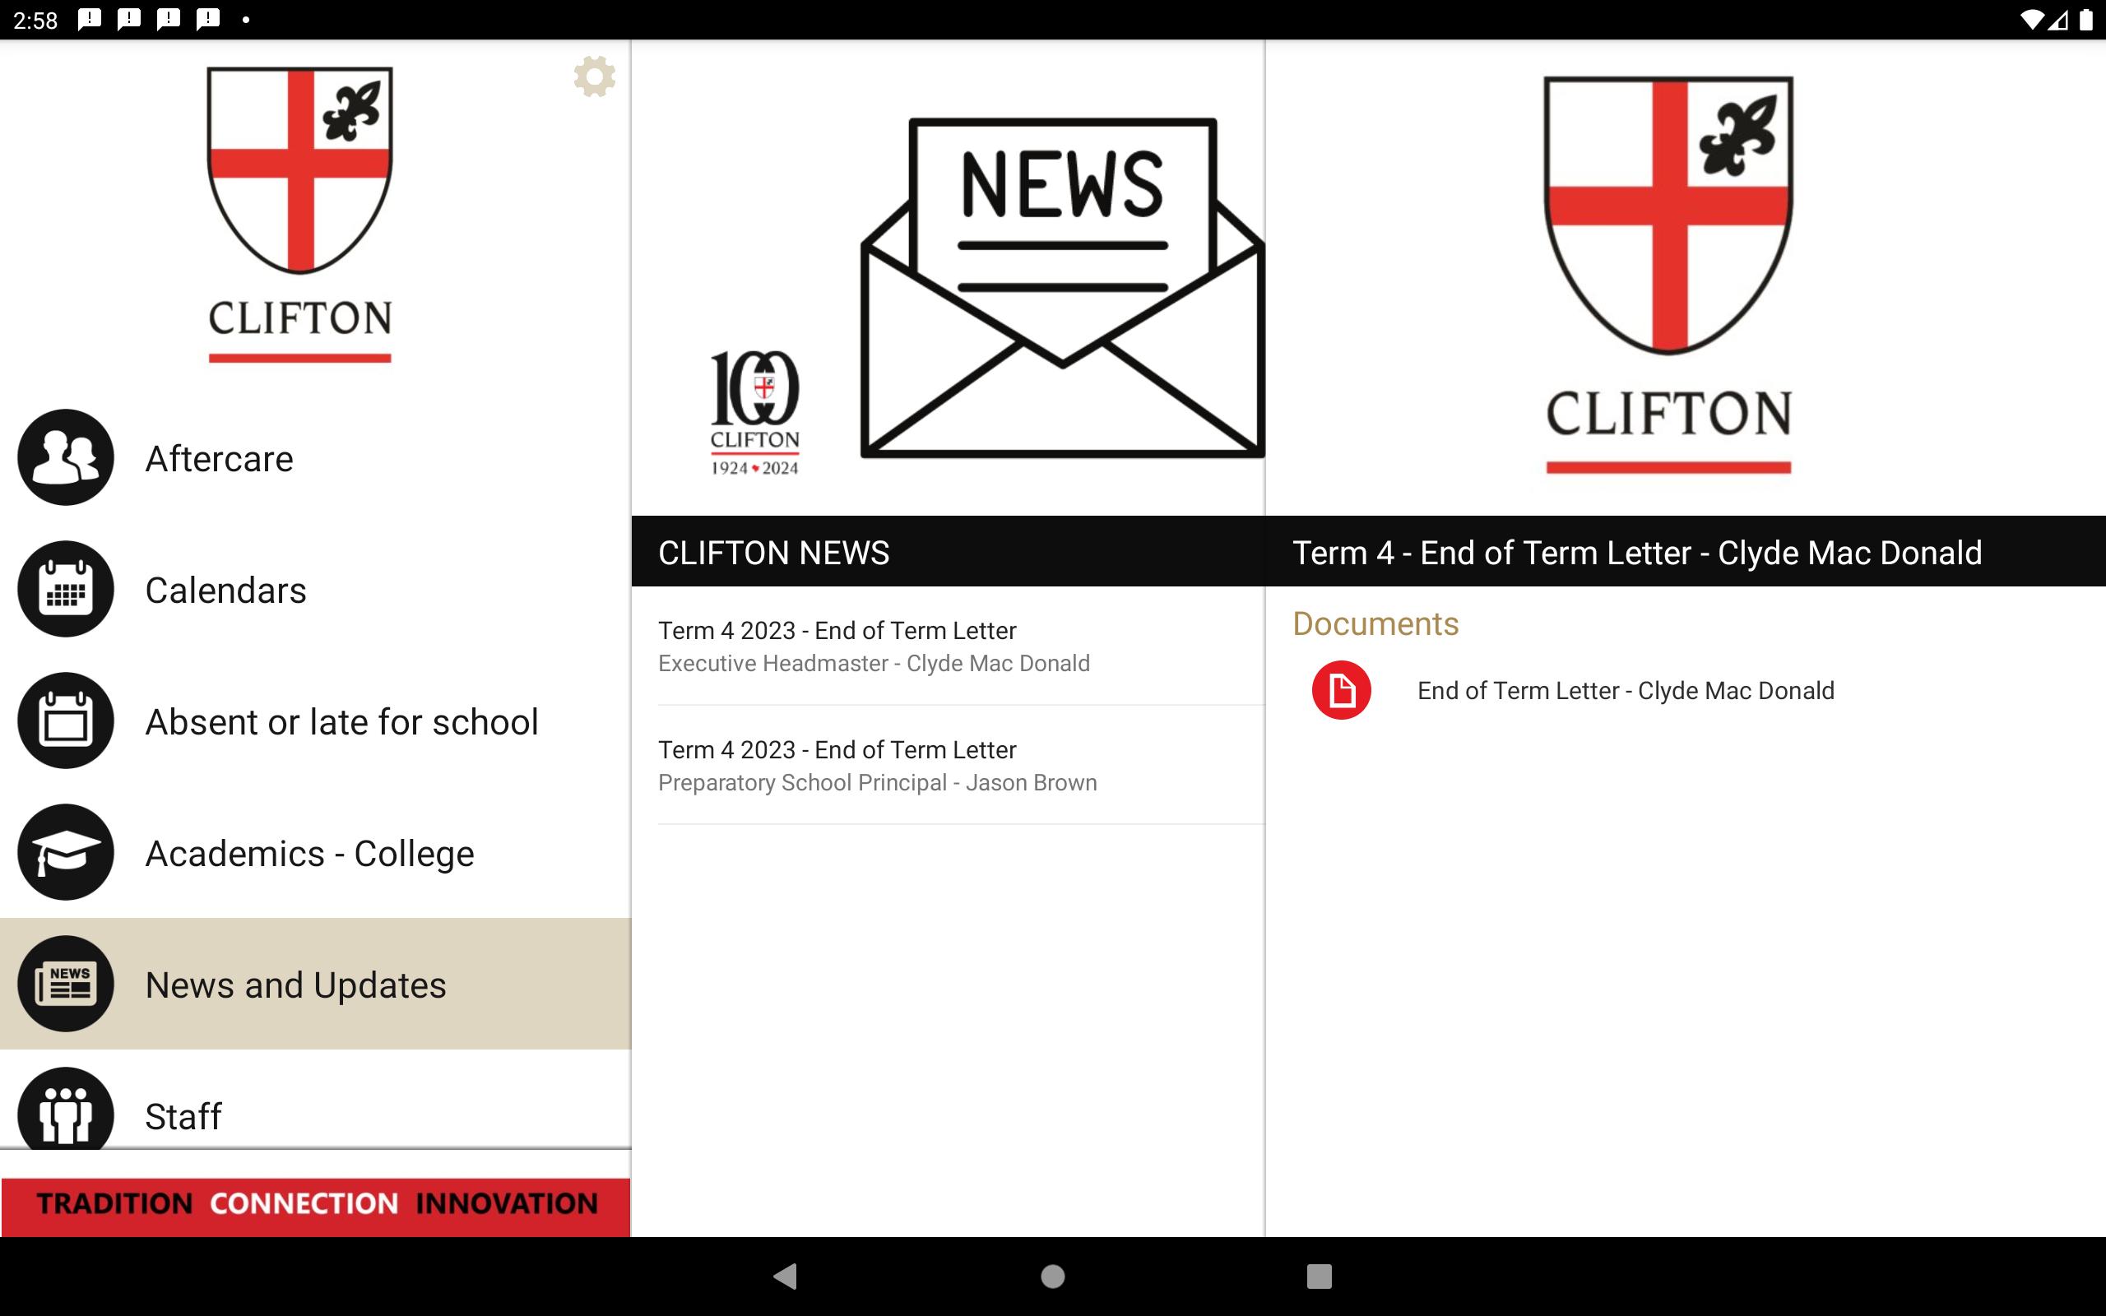Tap the Wi-Fi status icon

(2032, 19)
